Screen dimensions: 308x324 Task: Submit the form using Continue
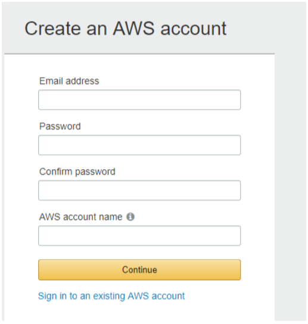139,270
